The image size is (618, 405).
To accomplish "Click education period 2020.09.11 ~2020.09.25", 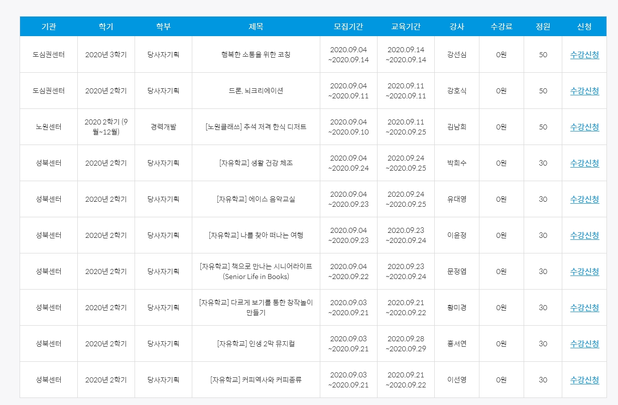I will click(x=406, y=127).
